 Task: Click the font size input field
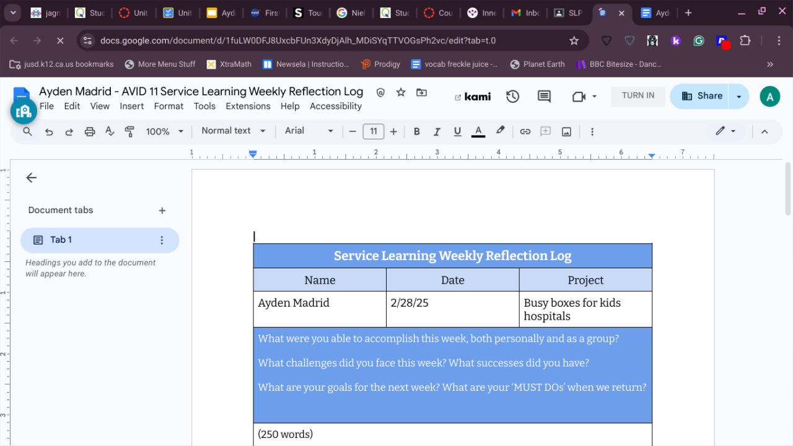(x=373, y=131)
